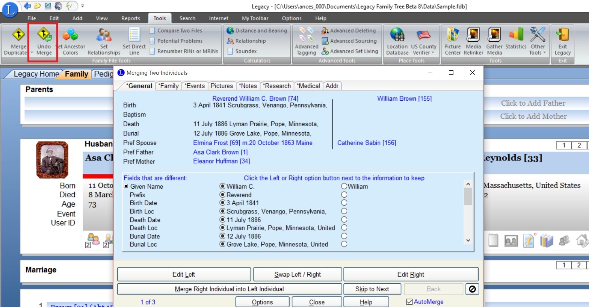Image resolution: width=589 pixels, height=307 pixels.
Task: Open the Advanced Set Living tool
Action: point(350,51)
